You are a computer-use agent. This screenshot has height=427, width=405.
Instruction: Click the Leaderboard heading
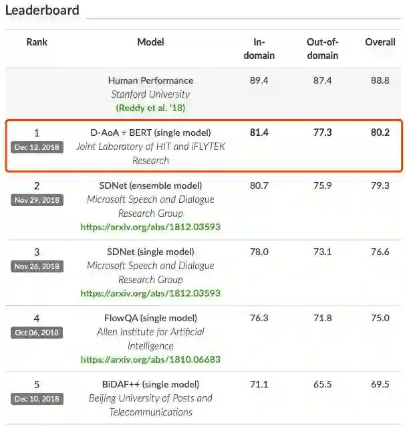point(42,11)
